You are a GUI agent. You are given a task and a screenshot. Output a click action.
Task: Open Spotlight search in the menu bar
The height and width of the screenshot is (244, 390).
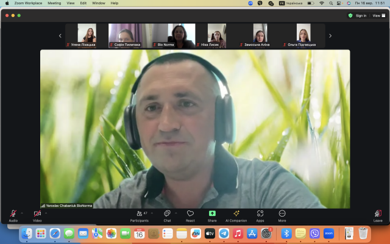(331, 3)
